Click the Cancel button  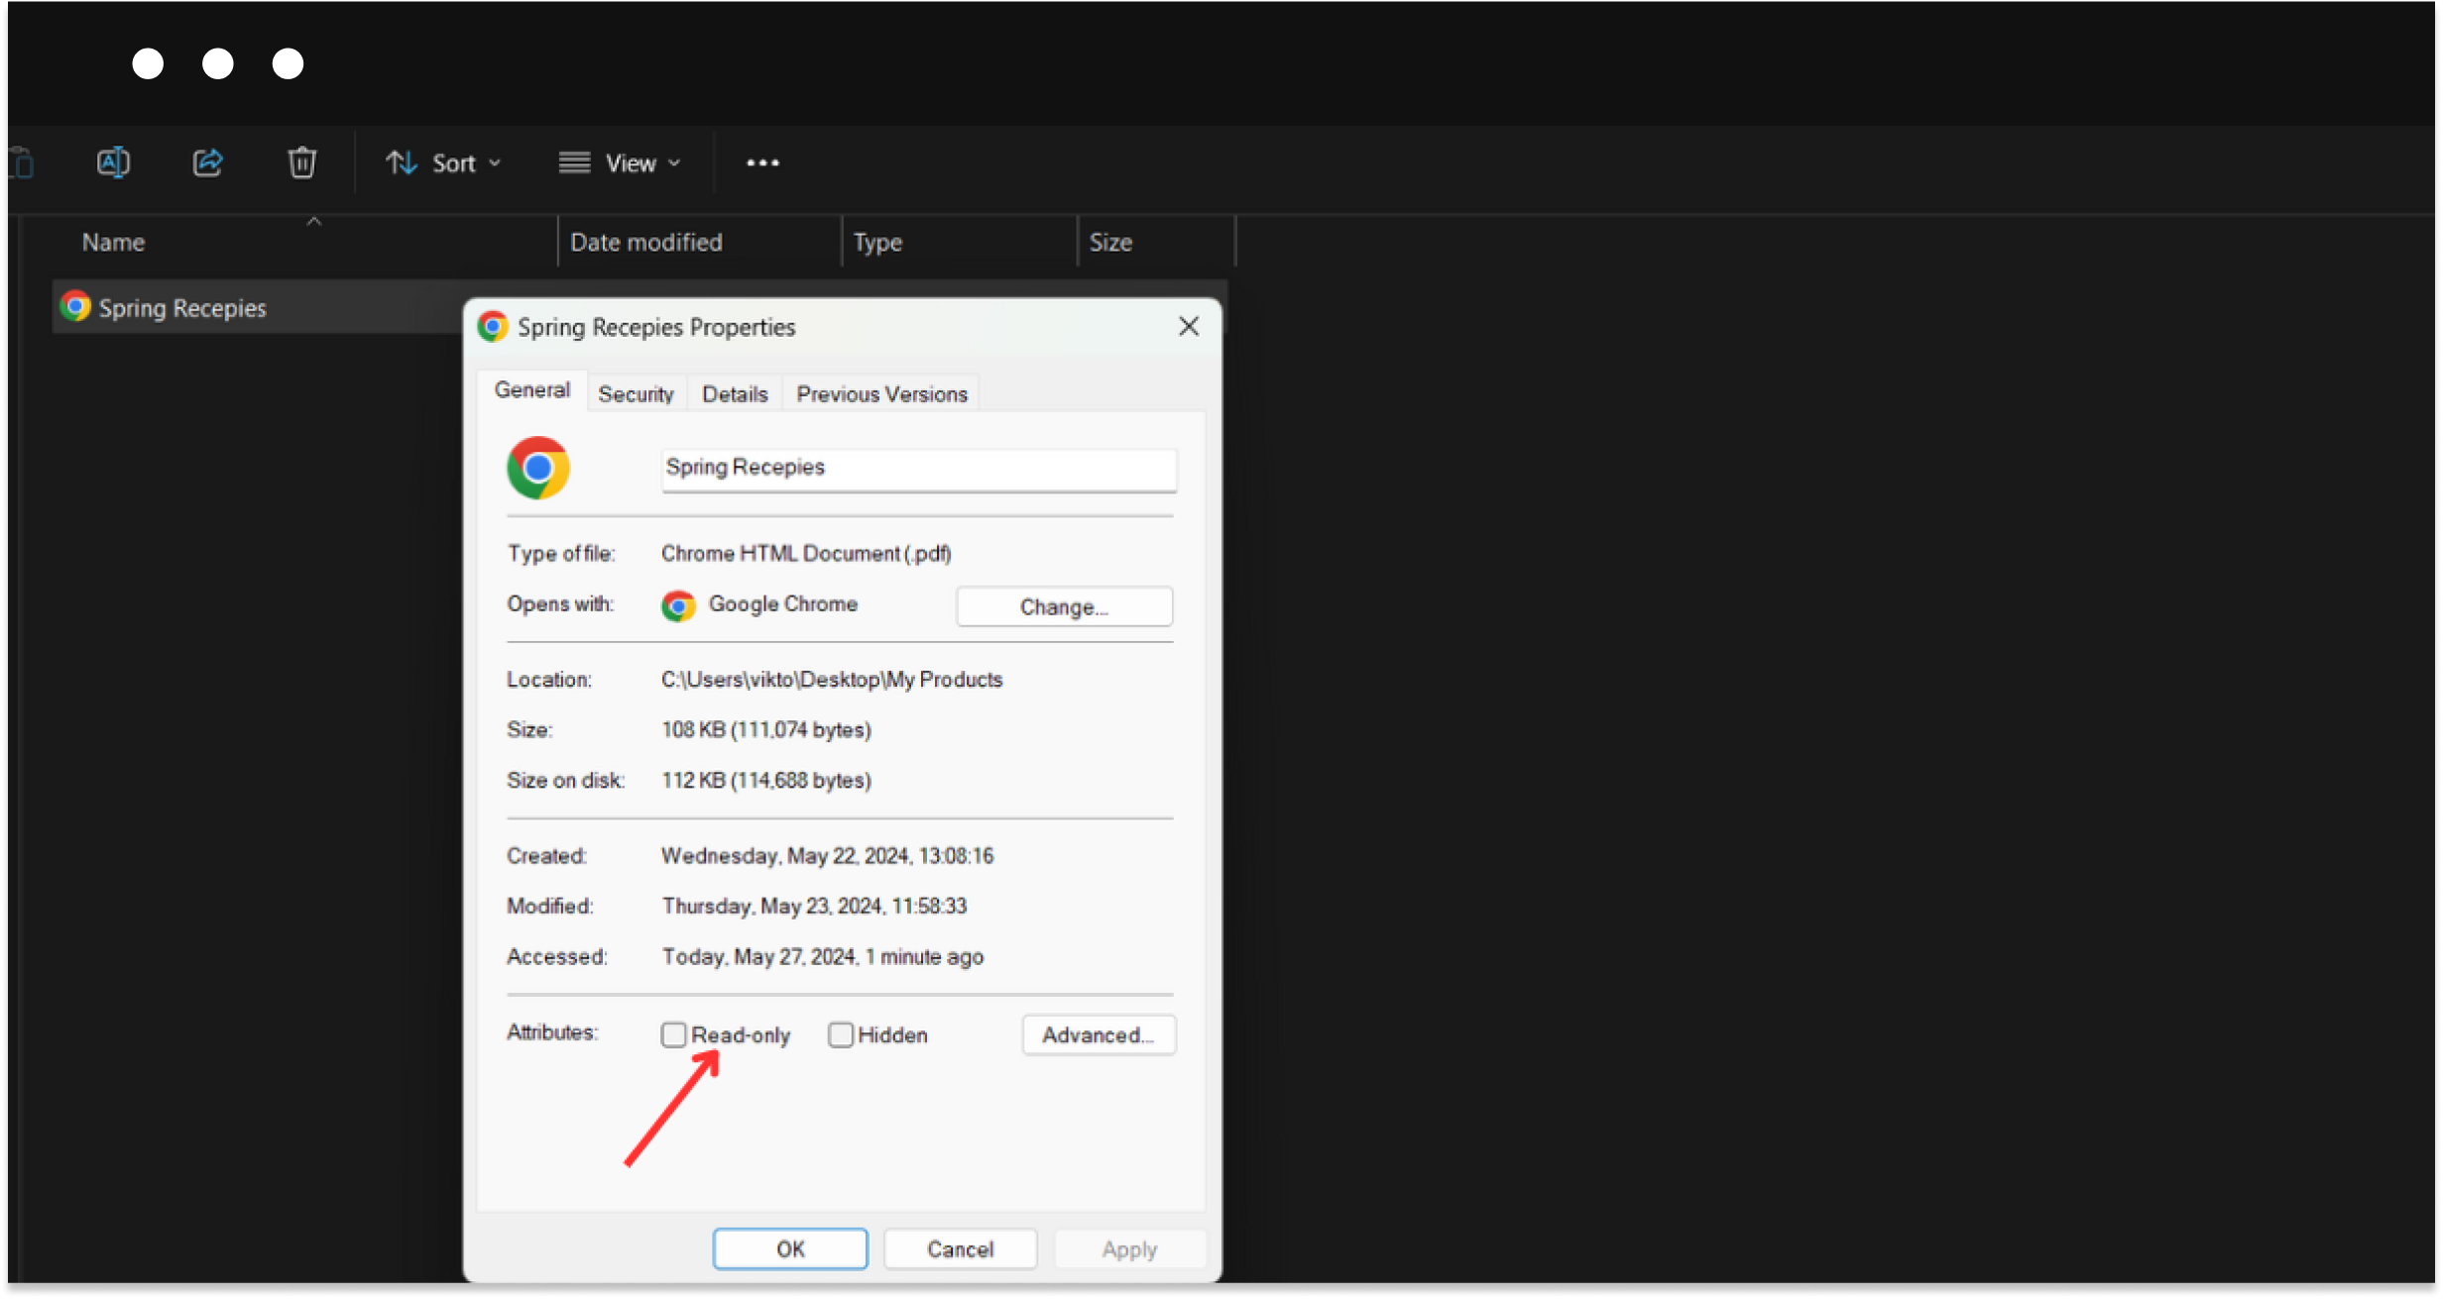tap(960, 1248)
